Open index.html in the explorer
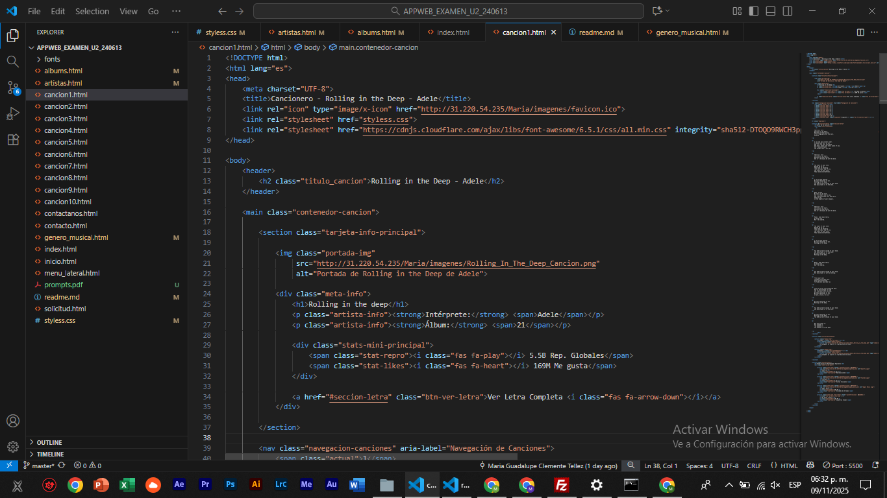Screen dimensions: 887x498 click(60, 249)
